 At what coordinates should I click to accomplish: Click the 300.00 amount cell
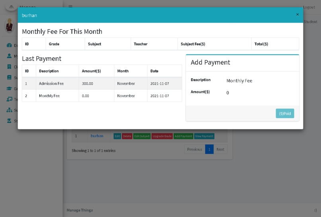pyautogui.click(x=96, y=83)
